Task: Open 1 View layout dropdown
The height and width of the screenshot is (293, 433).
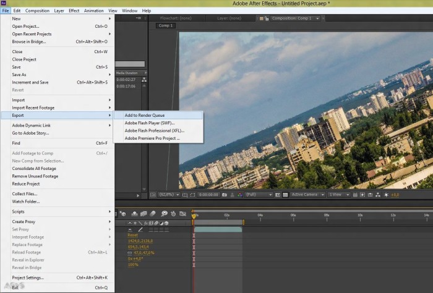Action: point(339,195)
